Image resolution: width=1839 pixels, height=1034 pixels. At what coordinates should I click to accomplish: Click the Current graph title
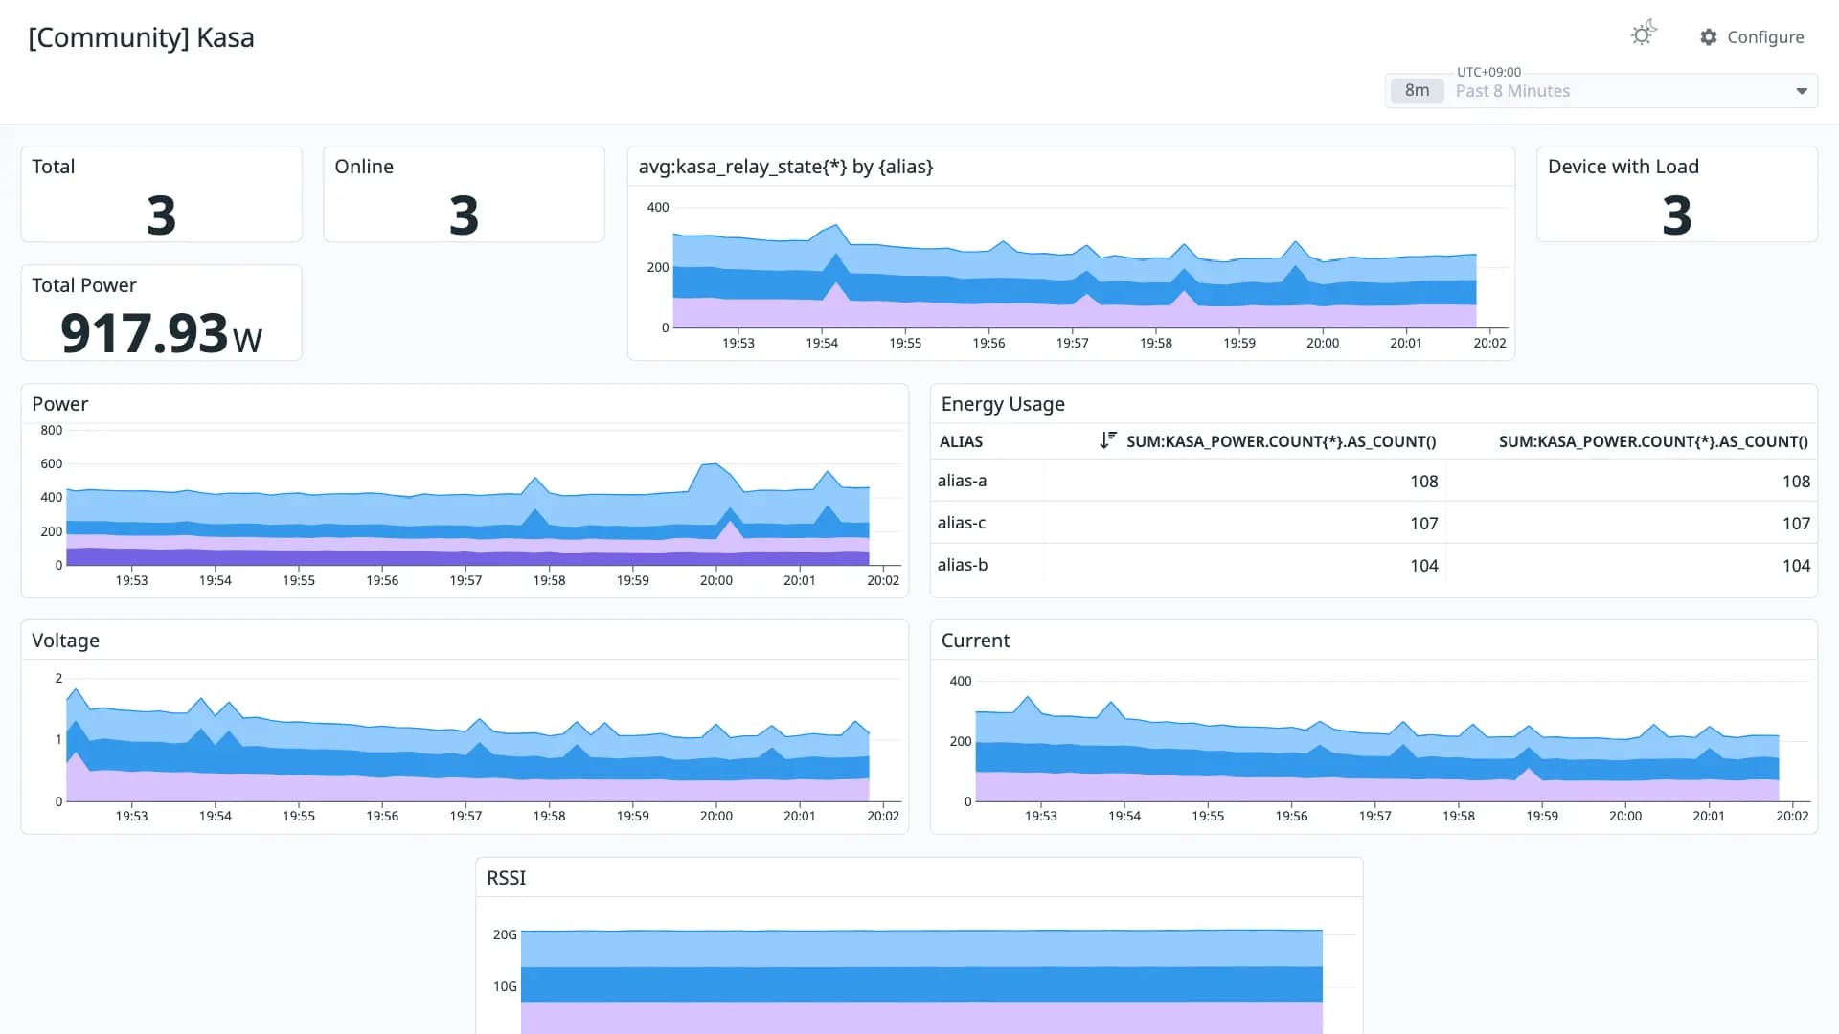(x=975, y=641)
